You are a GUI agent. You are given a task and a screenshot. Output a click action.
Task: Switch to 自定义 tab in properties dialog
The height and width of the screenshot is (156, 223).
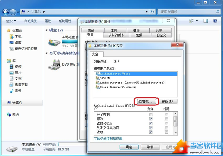[161, 35]
